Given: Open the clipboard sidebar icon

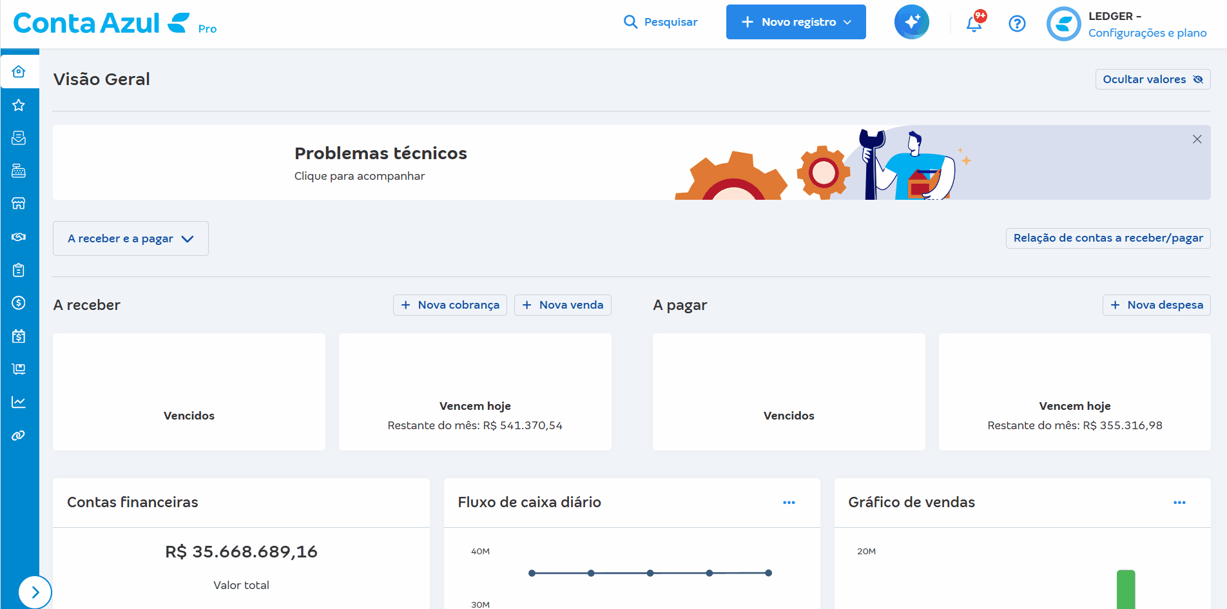Looking at the screenshot, I should click(19, 270).
